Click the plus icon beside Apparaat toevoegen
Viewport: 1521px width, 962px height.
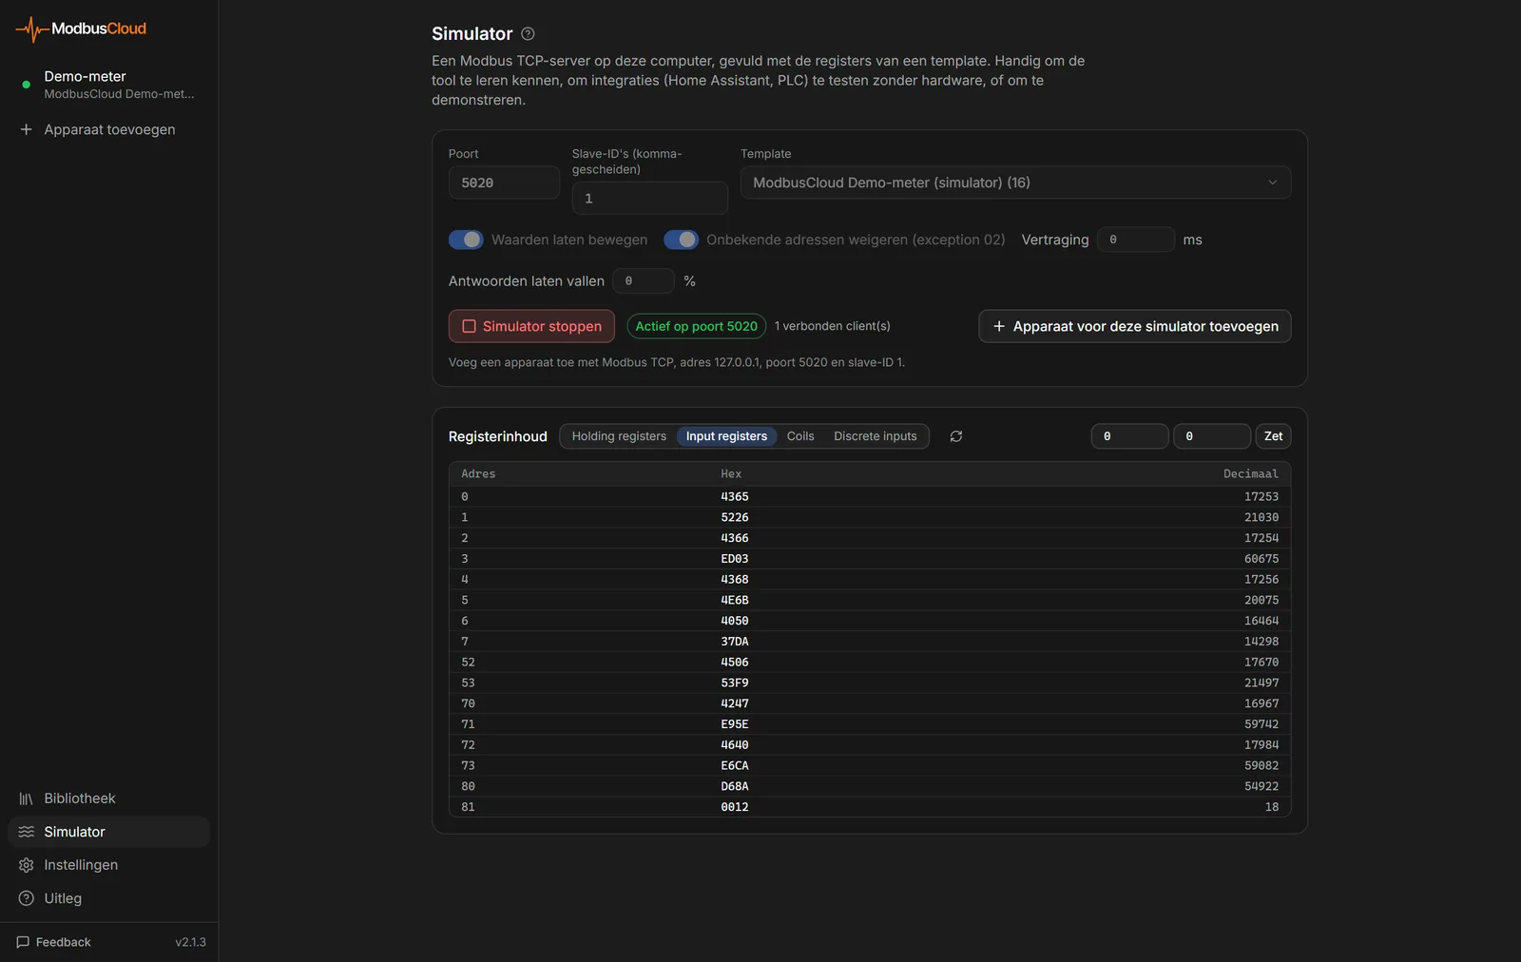point(26,129)
